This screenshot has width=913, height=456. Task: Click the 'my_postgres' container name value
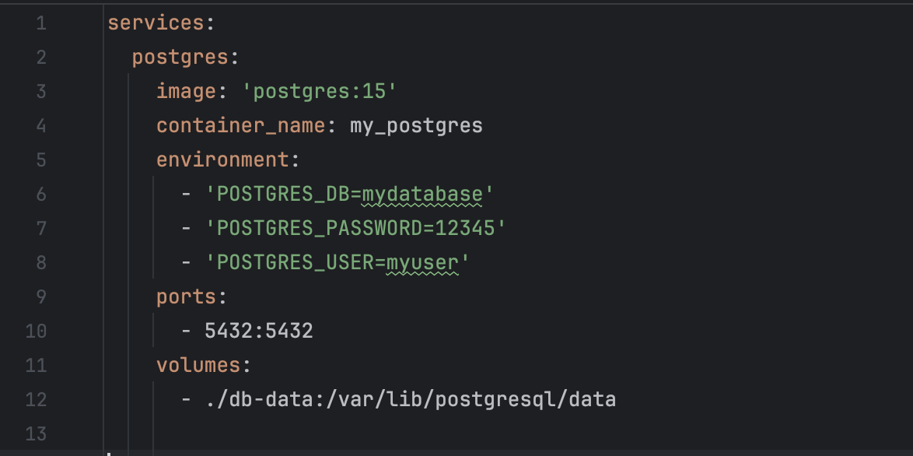click(x=416, y=125)
